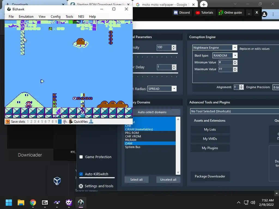Uncheck the Auto-KillSwitch checkbox
This screenshot has width=279, height=209.
tap(81, 174)
